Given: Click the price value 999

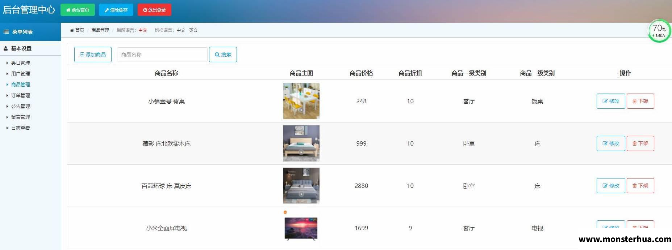Looking at the screenshot, I should click(x=361, y=144).
